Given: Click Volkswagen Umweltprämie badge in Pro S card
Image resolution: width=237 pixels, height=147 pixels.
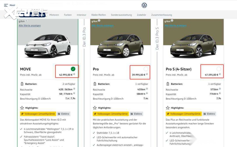Looking at the screenshot, I should tap(184, 114).
